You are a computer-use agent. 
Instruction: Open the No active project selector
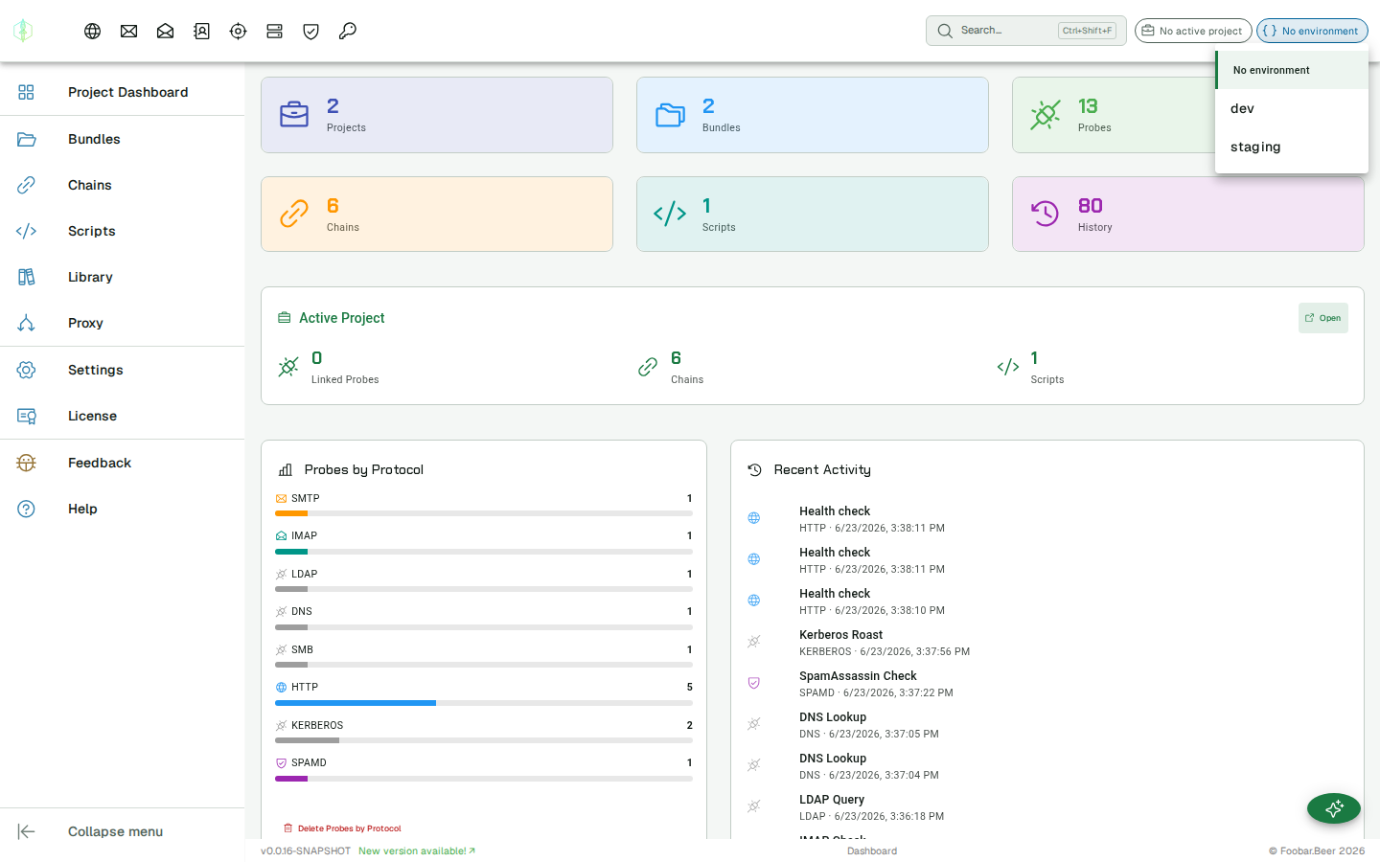(x=1193, y=31)
